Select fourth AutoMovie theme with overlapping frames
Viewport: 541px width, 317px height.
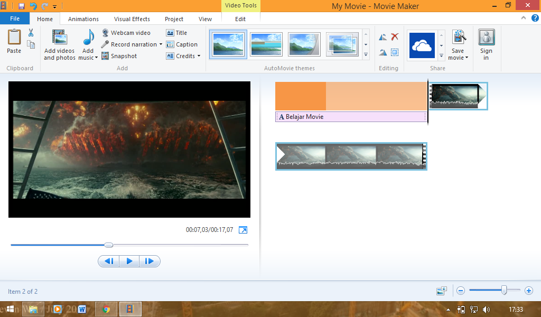342,44
